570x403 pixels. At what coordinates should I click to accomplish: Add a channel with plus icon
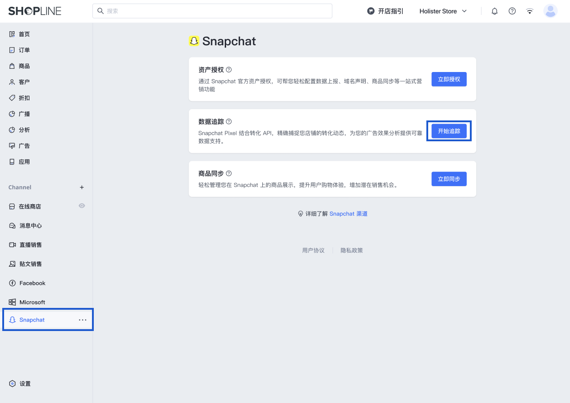point(82,187)
